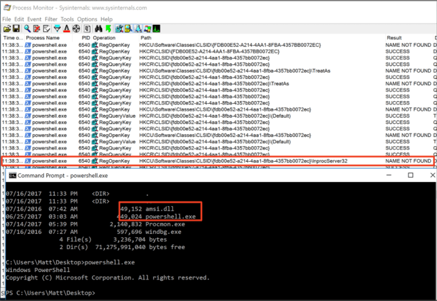Open the Process Tree toolbar icon
The image size is (437, 301).
point(86,28)
